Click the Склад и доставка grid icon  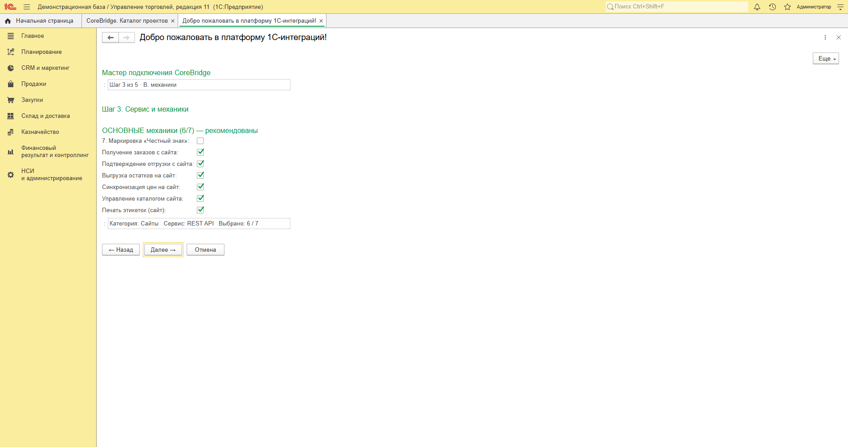(x=11, y=116)
